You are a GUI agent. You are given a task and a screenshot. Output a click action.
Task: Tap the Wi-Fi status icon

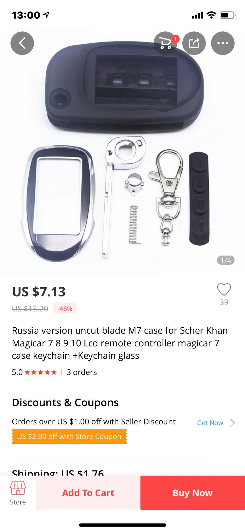click(x=211, y=15)
